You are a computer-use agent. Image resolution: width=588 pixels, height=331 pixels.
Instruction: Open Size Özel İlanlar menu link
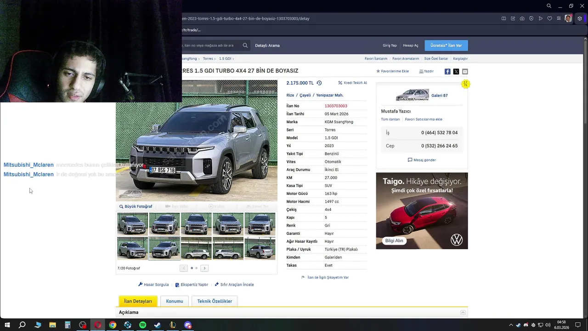coord(436,59)
